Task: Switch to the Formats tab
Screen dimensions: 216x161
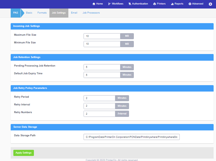Action: click(x=42, y=13)
